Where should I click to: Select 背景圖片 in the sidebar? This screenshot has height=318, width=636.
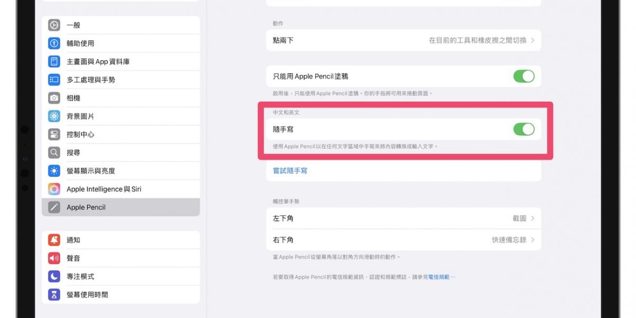click(80, 116)
